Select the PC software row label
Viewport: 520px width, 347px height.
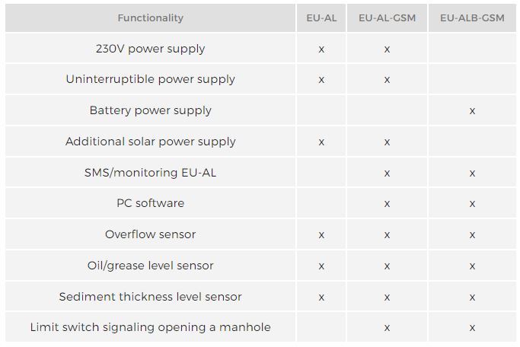pos(151,203)
